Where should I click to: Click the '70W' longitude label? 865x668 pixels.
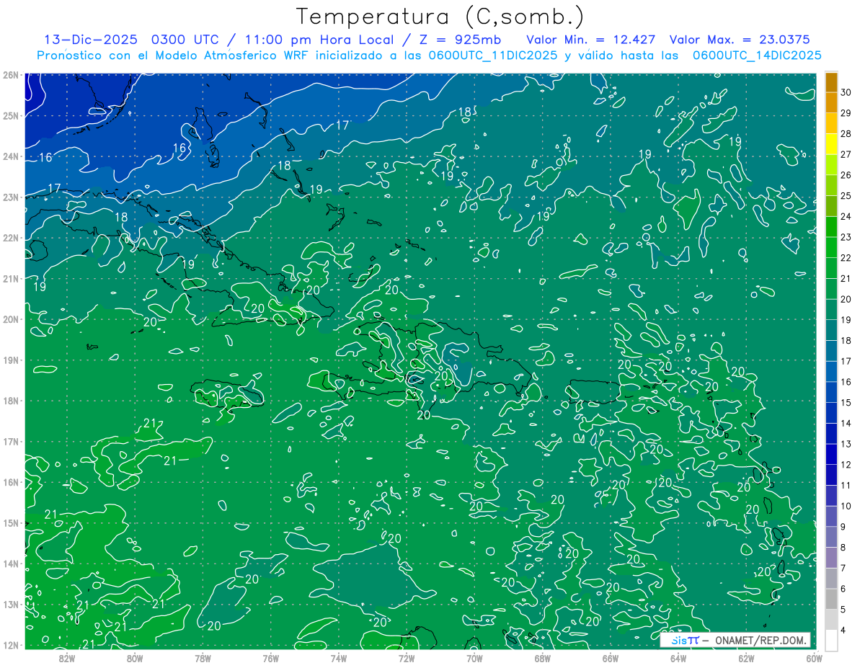(x=474, y=659)
